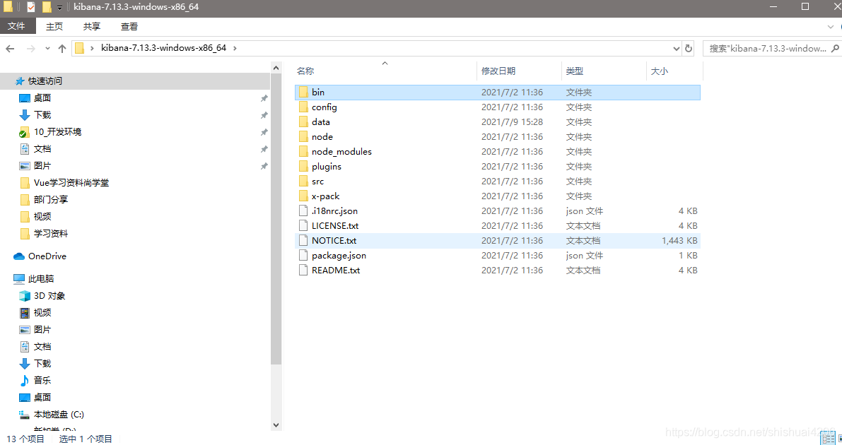Viewport: 842px width, 445px height.
Task: Open quick access toolbar customize dropdown
Action: [59, 7]
